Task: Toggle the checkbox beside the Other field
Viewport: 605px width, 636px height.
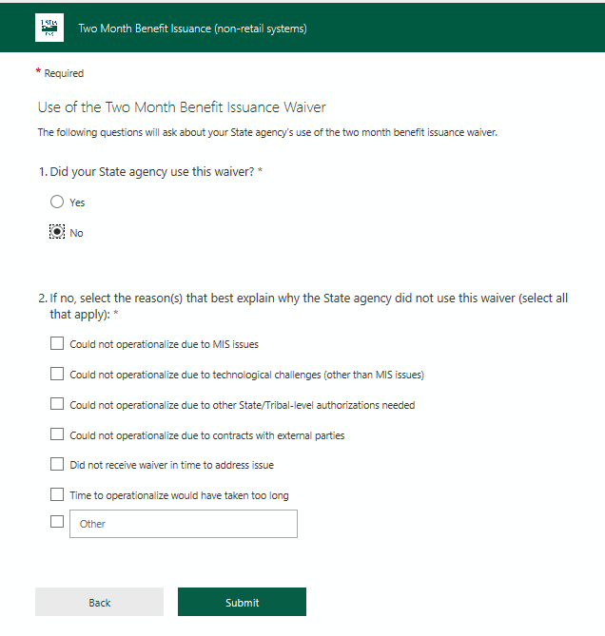Action: pos(57,521)
